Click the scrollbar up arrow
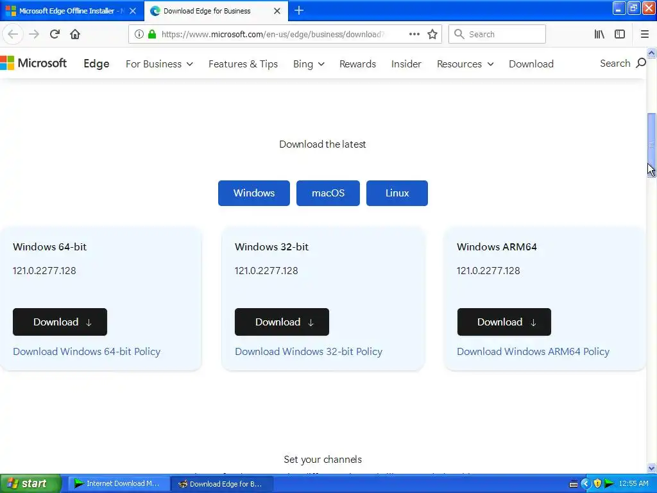This screenshot has height=493, width=657. (651, 53)
